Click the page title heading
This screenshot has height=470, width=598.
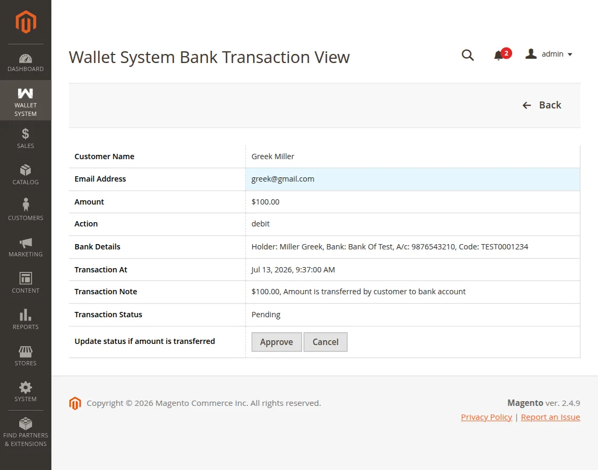click(x=209, y=57)
